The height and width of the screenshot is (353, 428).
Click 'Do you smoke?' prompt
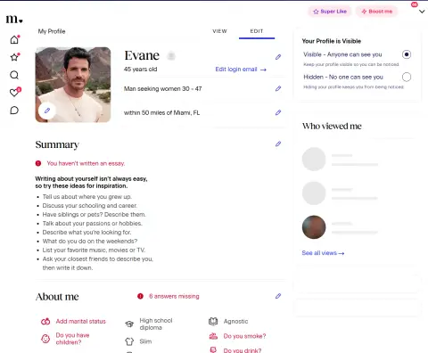click(244, 336)
